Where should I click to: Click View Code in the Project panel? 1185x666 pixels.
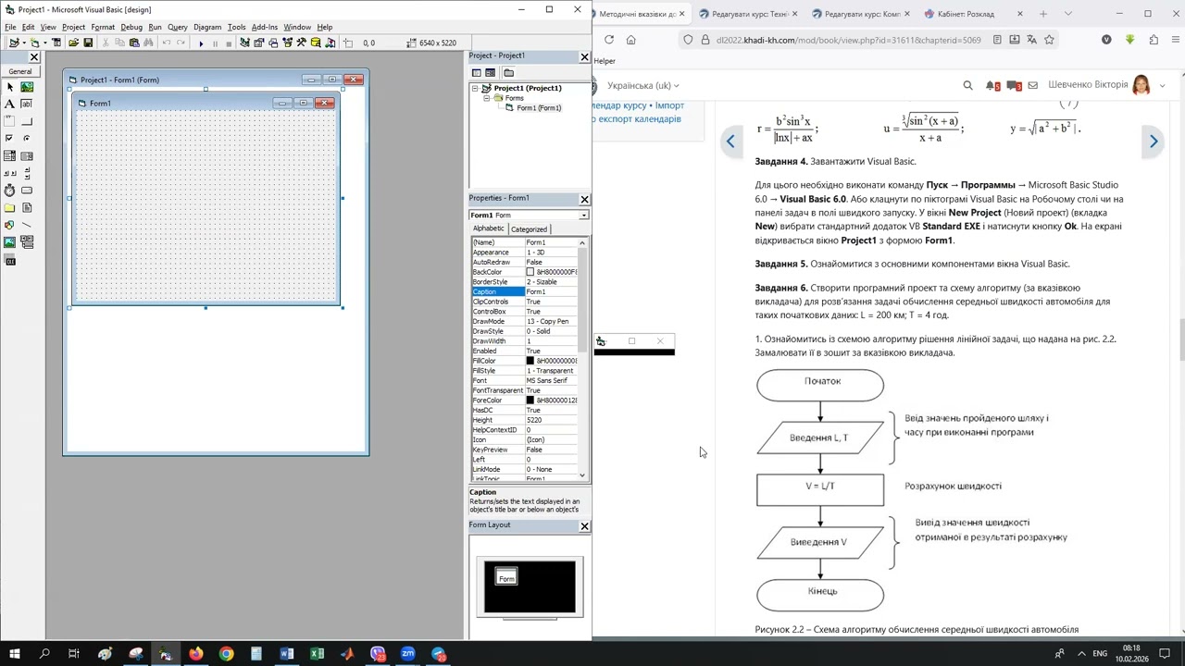(477, 72)
